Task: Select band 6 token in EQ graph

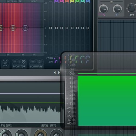Action: click(x=13, y=28)
